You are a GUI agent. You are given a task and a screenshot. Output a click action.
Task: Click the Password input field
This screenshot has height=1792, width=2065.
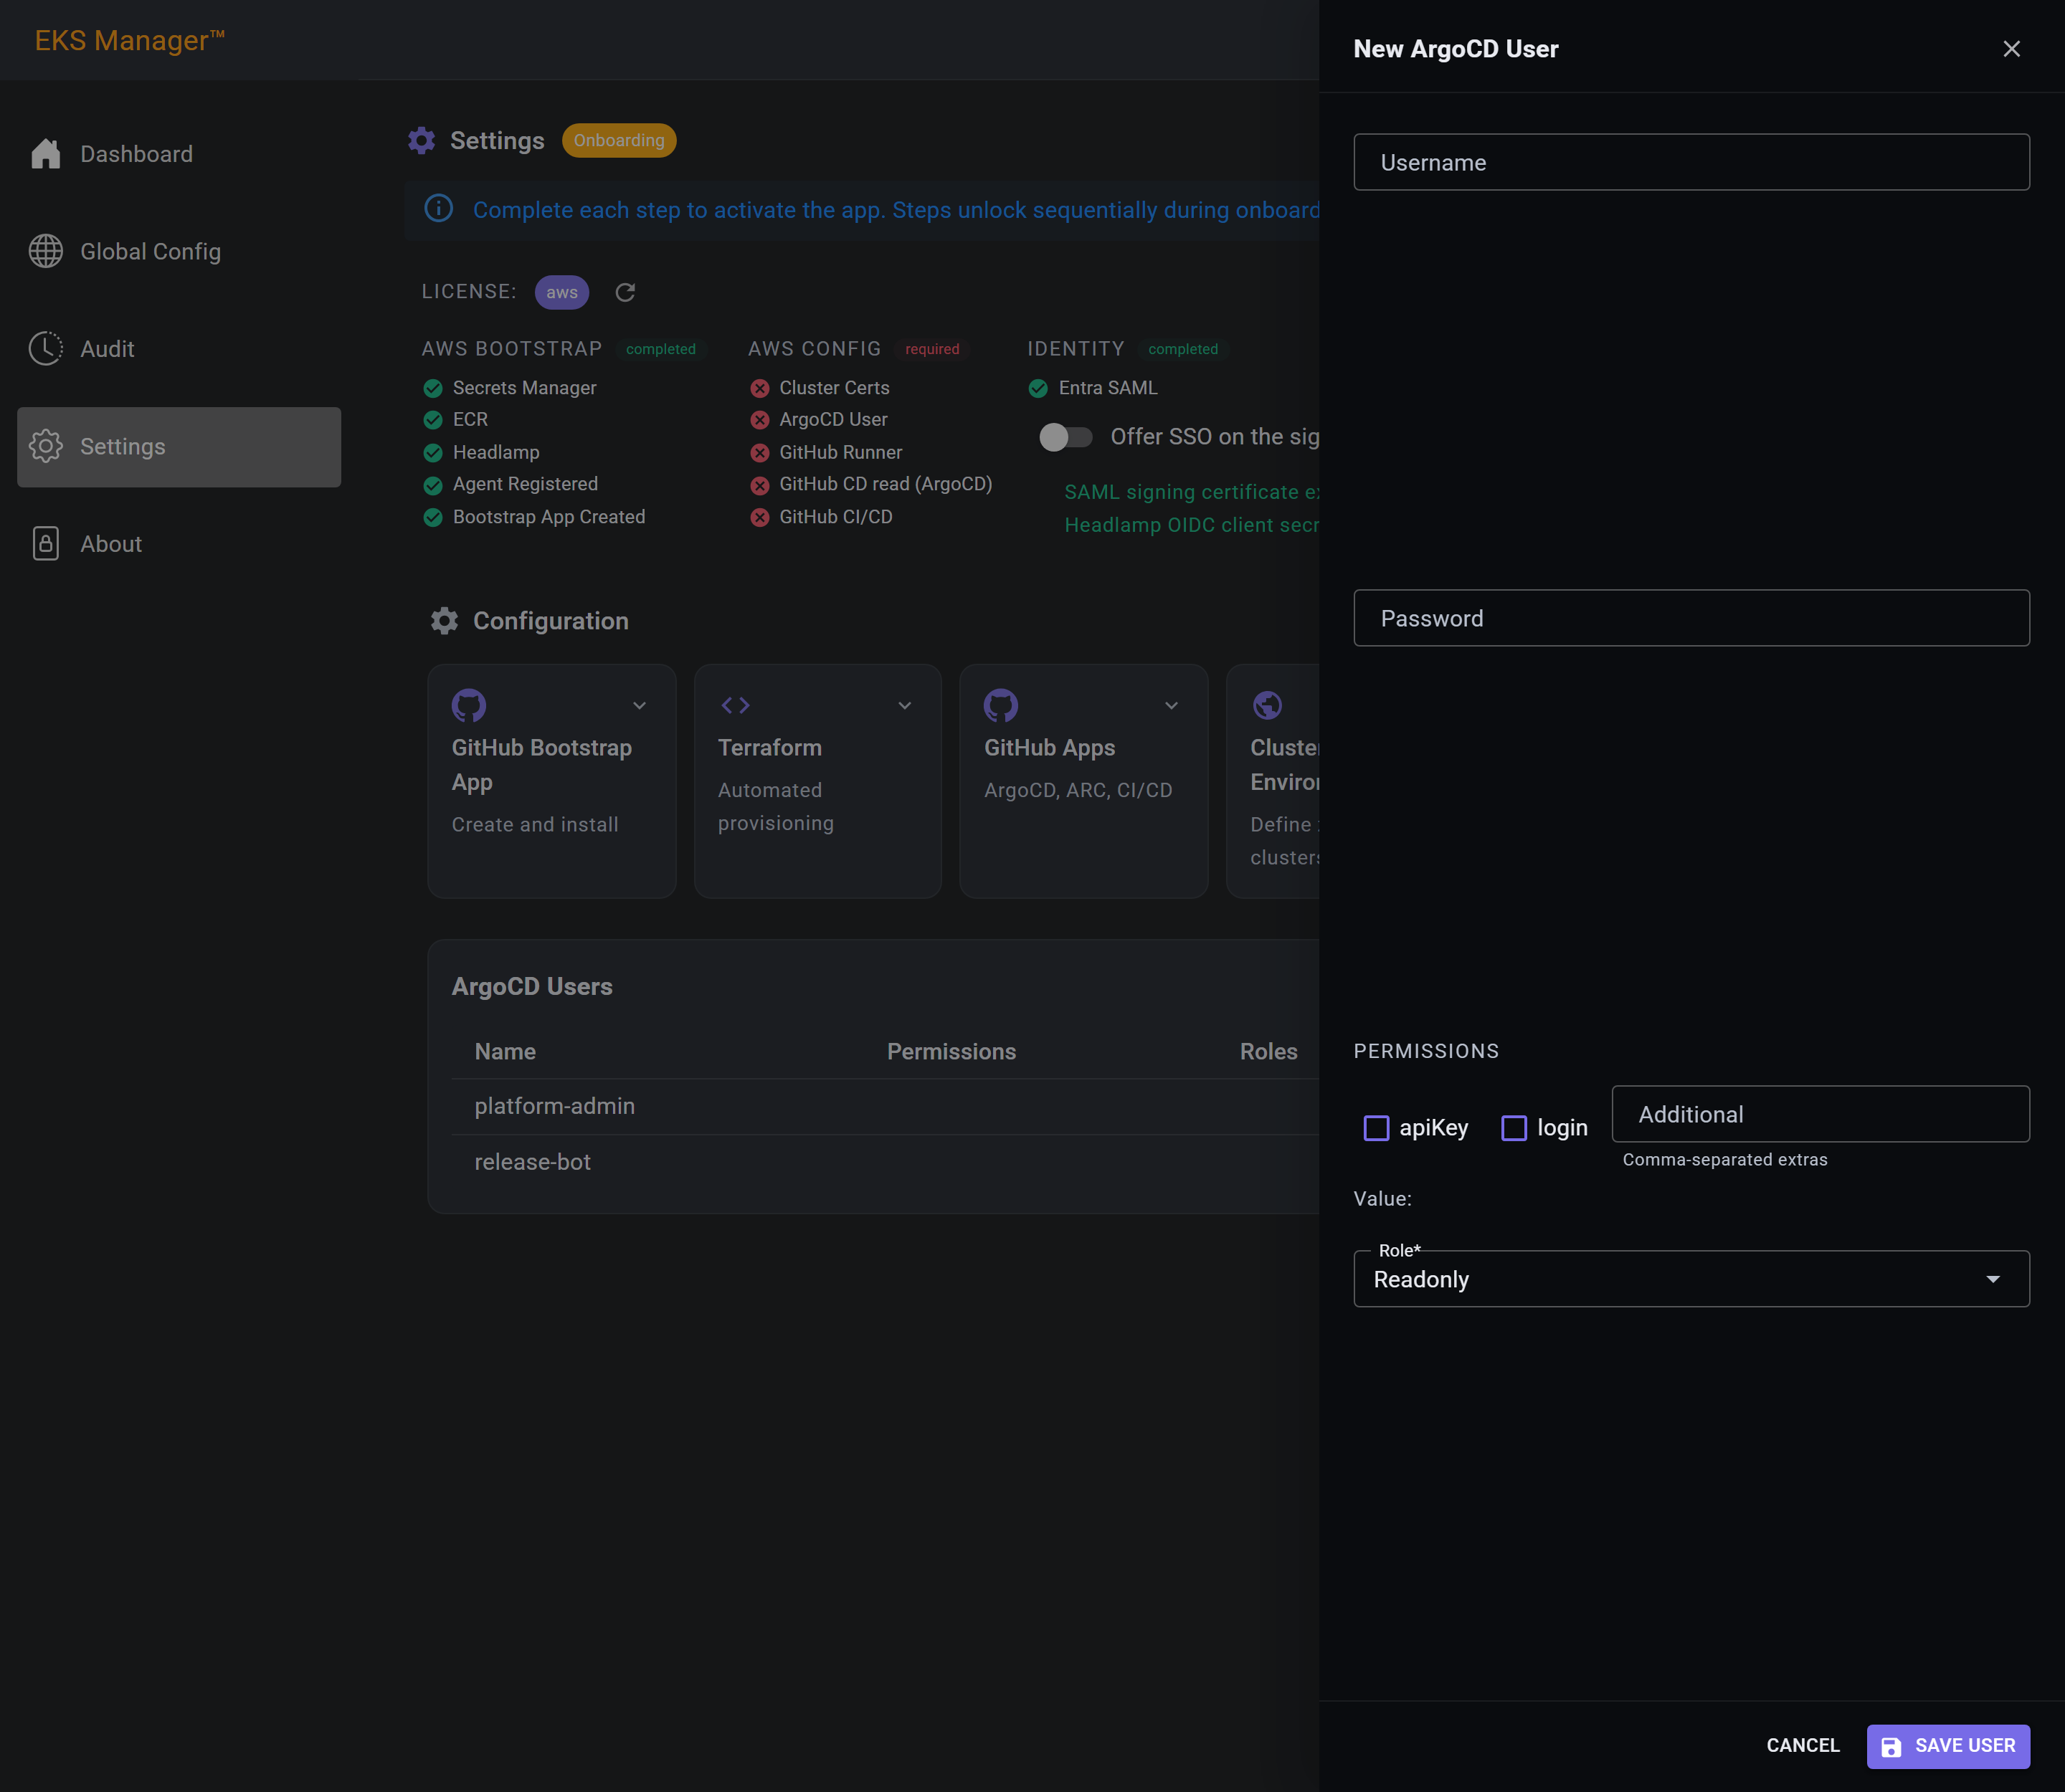click(x=1691, y=618)
